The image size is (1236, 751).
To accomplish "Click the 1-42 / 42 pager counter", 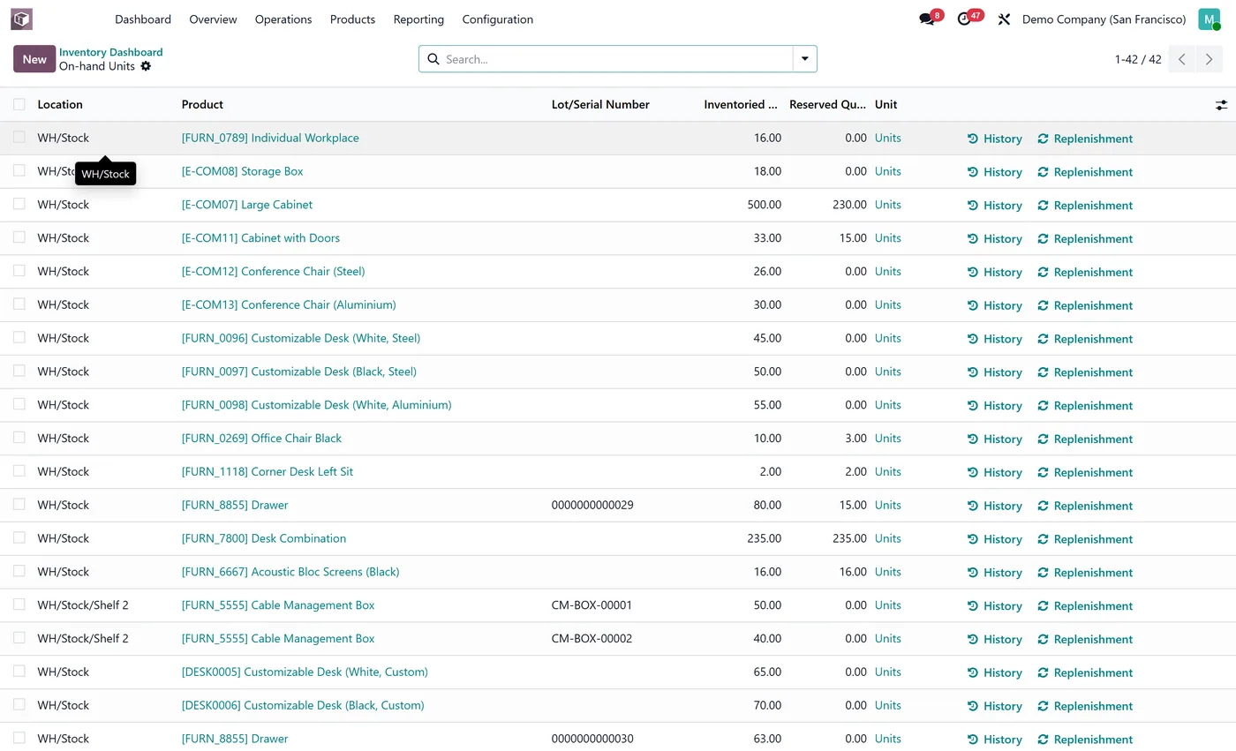I will (1138, 59).
